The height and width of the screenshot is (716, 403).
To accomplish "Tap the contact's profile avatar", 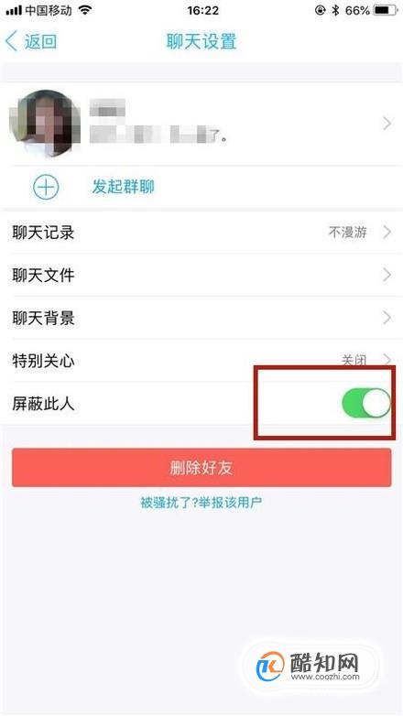I will 45,124.
